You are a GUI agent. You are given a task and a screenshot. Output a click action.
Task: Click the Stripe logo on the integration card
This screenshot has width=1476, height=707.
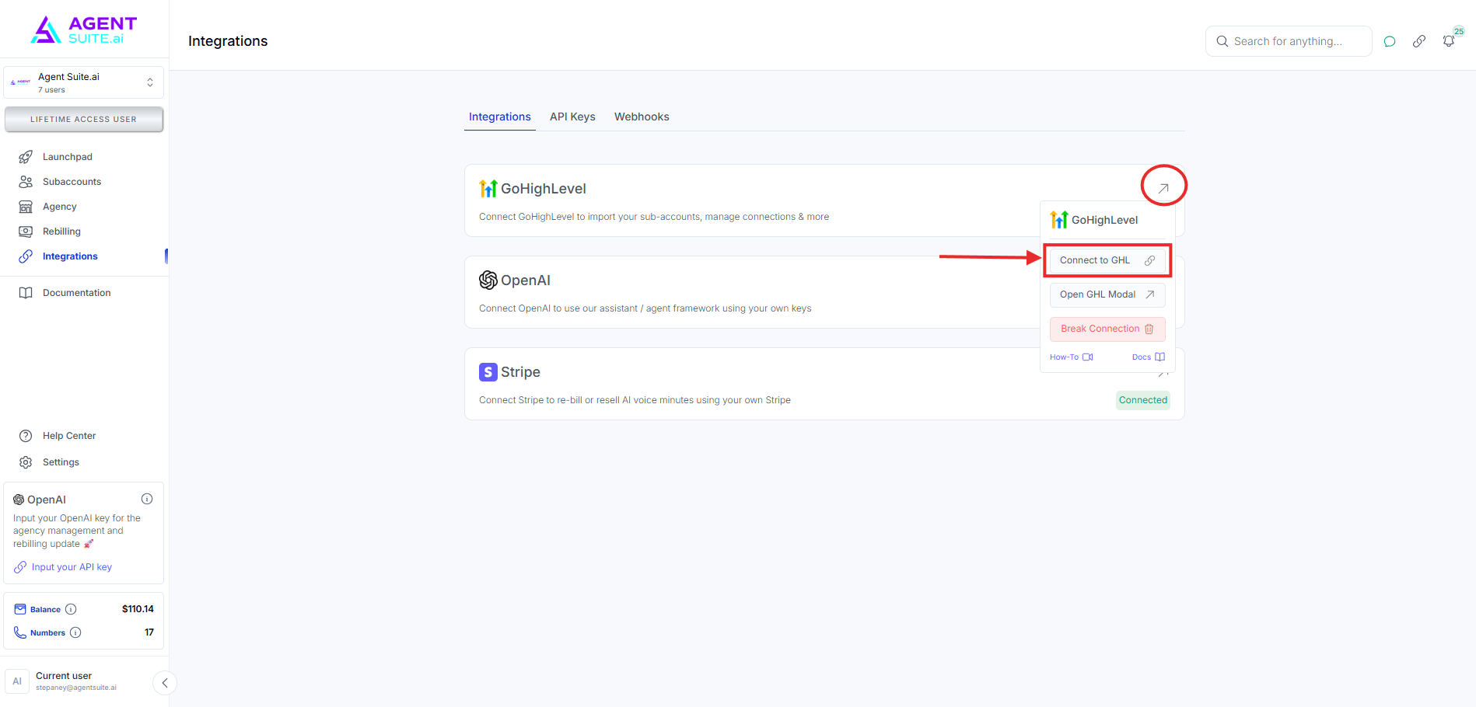click(x=488, y=372)
